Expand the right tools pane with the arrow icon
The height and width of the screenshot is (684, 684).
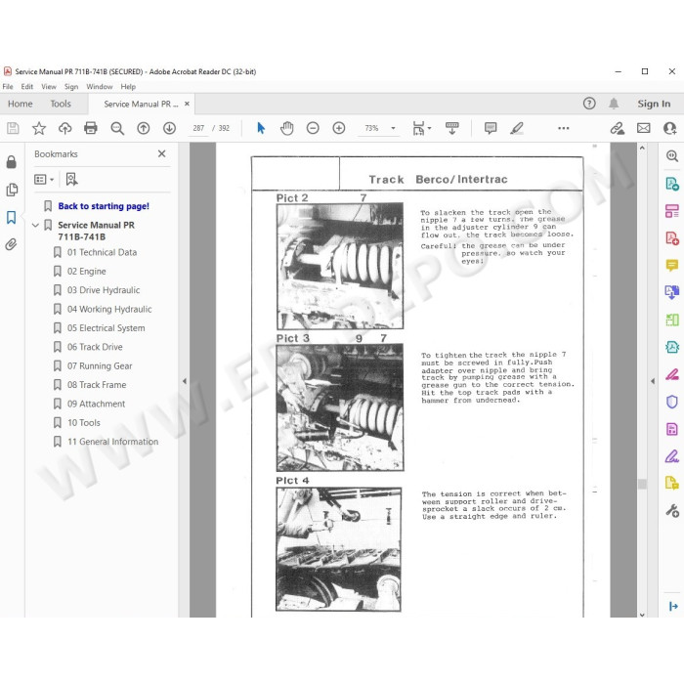(673, 606)
